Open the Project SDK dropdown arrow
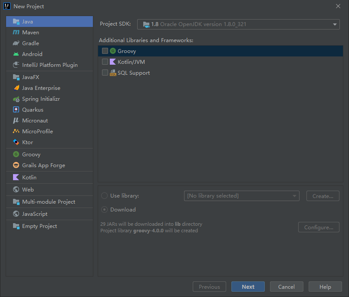The image size is (349, 297). tap(335, 24)
